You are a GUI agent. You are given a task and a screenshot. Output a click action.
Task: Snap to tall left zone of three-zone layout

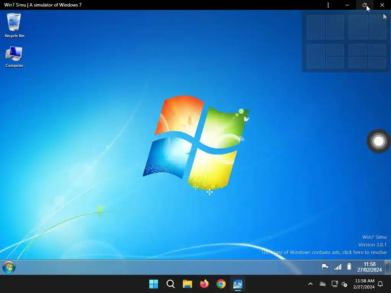point(315,56)
